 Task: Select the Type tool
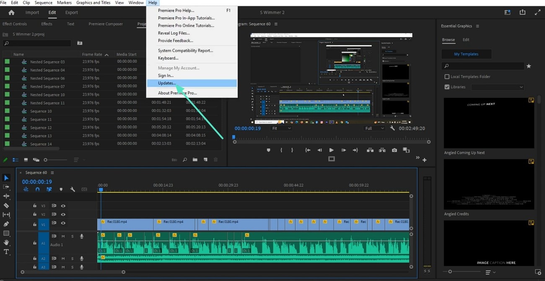6,252
